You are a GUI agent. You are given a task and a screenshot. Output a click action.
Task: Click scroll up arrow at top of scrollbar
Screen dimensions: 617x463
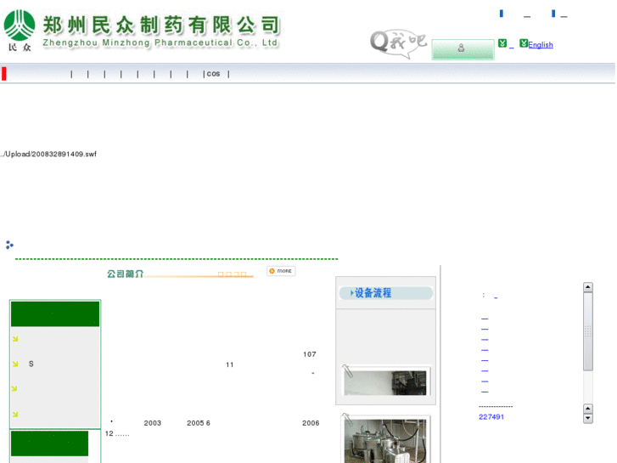587,288
